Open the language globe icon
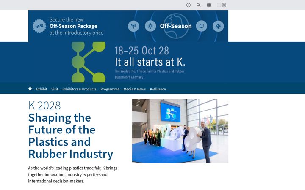Image resolution: width=305 pixels, height=190 pixels. 209,5
